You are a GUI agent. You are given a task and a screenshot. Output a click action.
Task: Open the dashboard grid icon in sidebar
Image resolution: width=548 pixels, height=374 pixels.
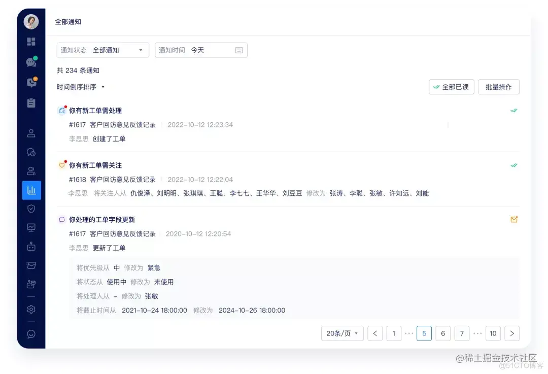pos(31,42)
